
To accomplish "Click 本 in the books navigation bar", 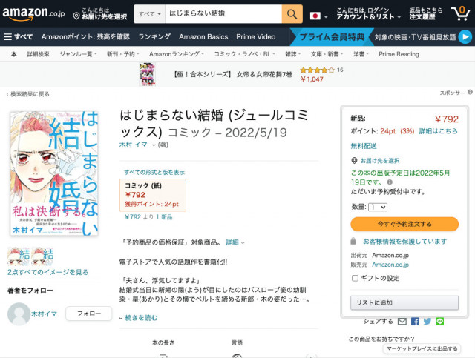I will click(x=13, y=54).
